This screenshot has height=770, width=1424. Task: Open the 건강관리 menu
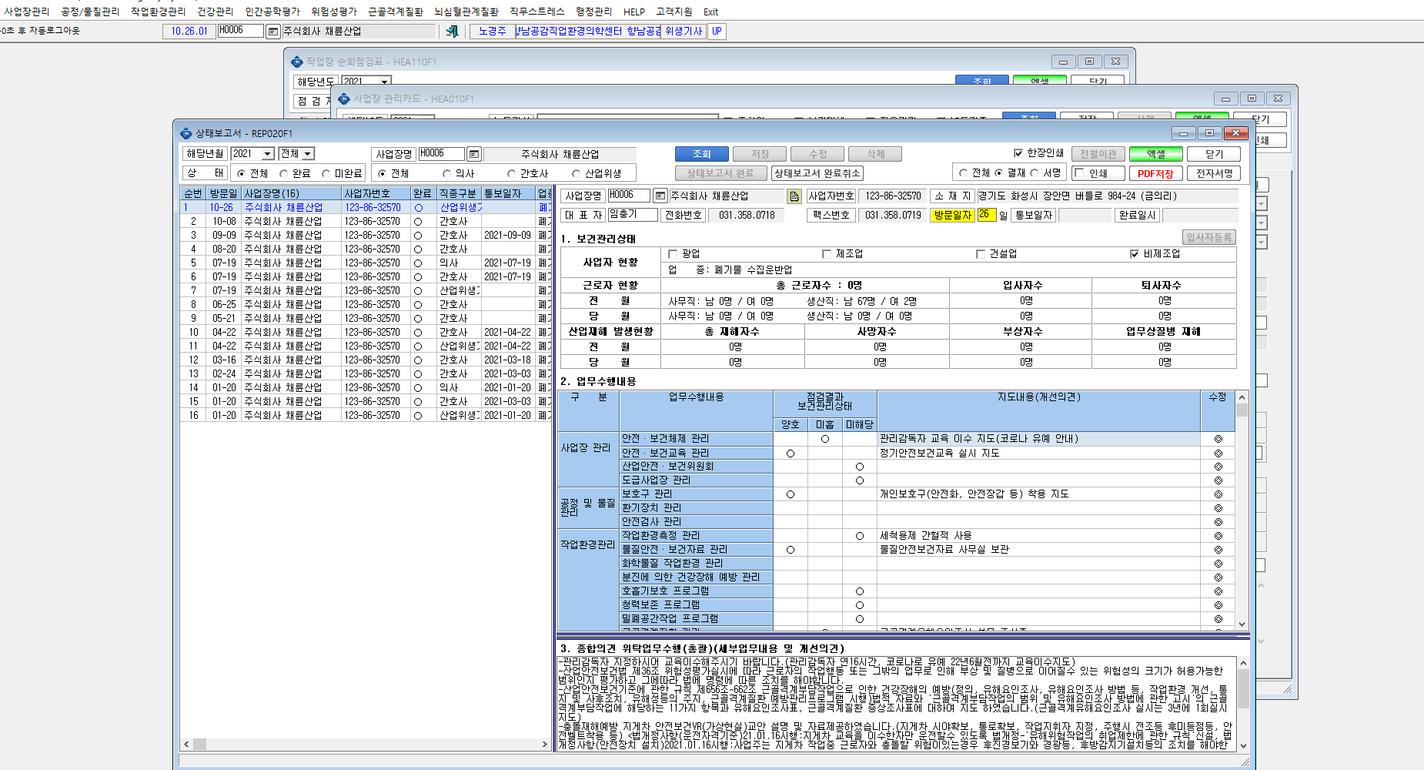[x=215, y=12]
